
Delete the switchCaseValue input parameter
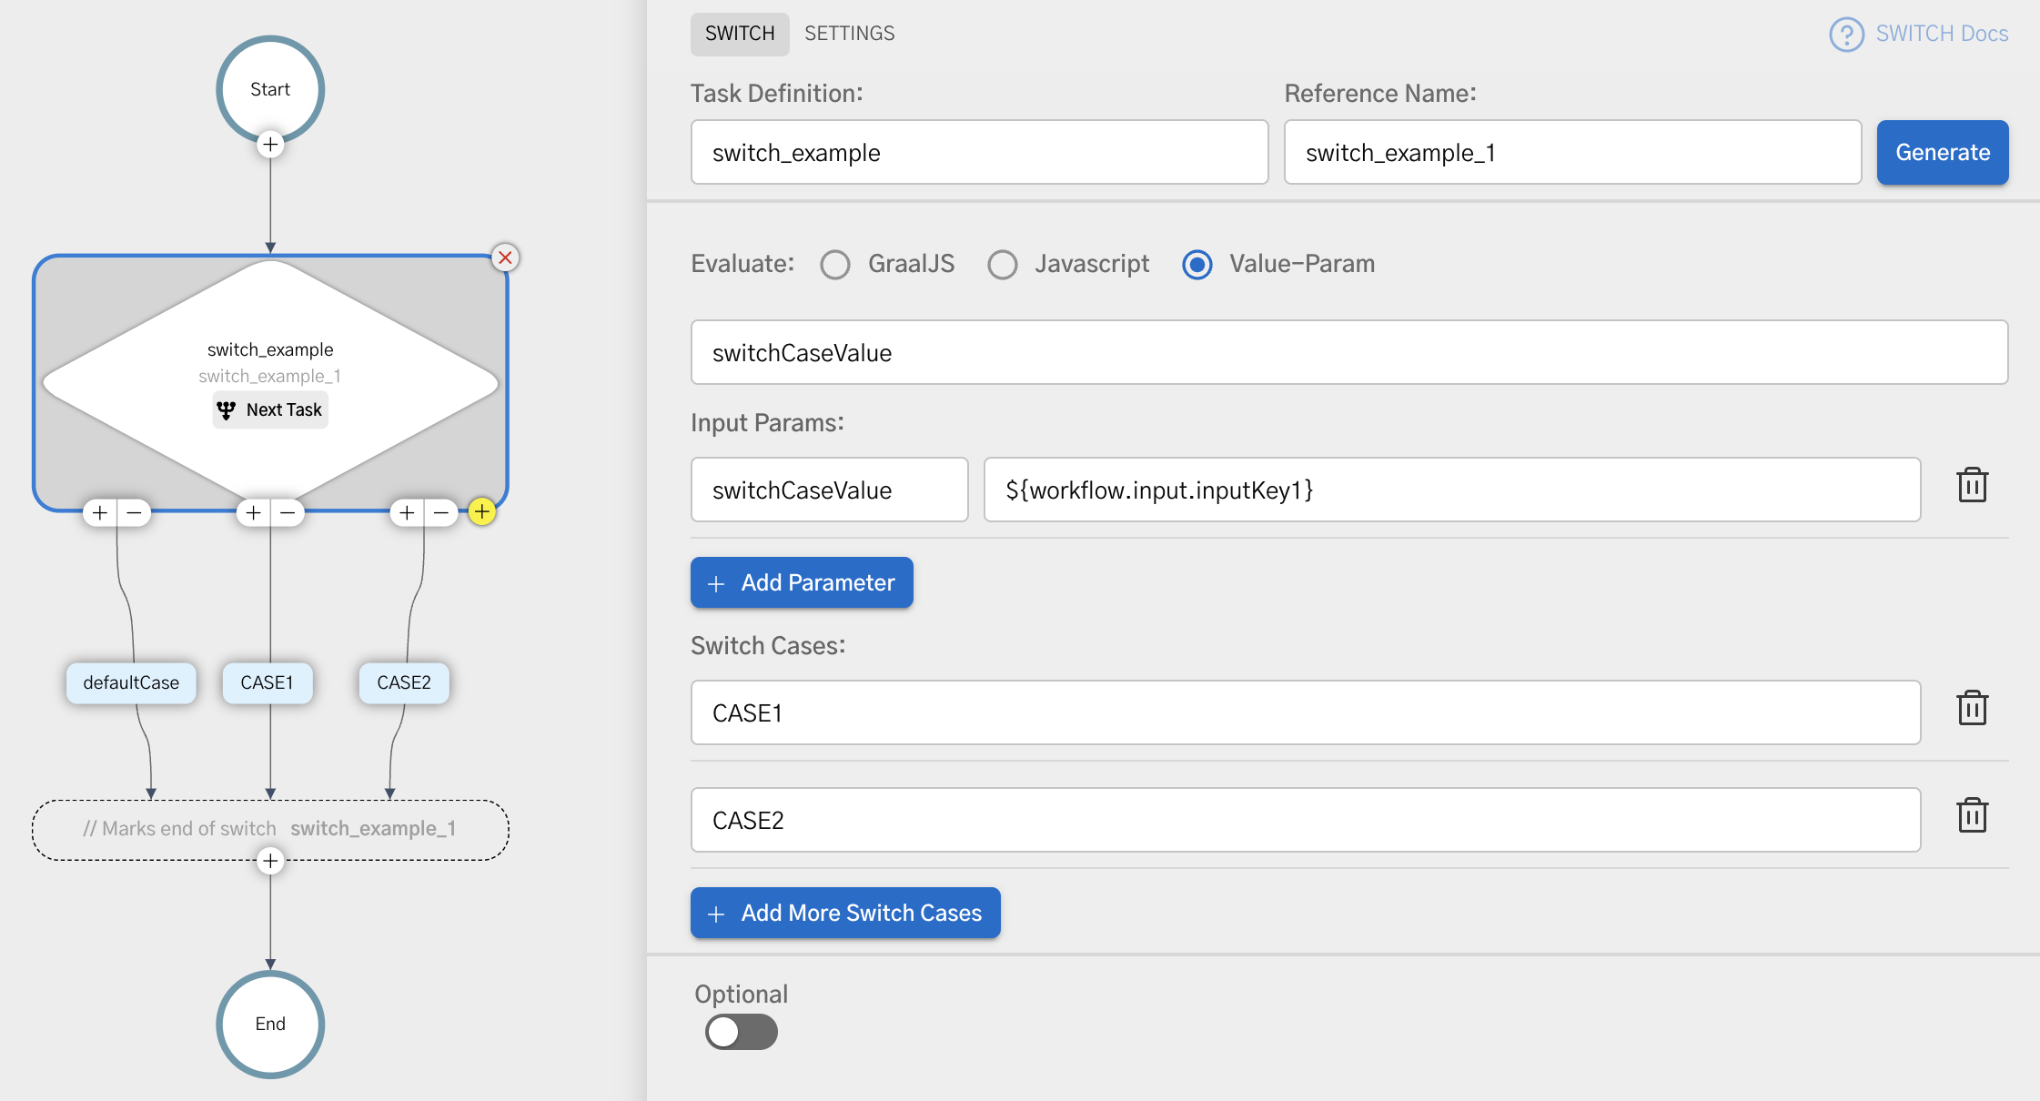click(x=1972, y=486)
